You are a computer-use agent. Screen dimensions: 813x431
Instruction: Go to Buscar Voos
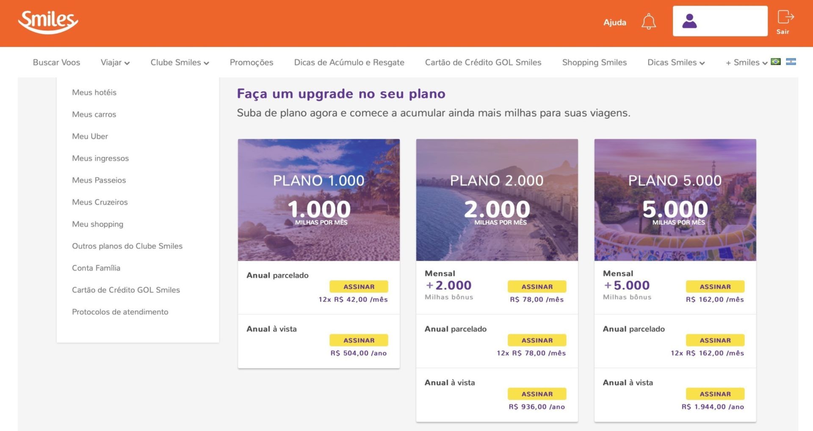(56, 63)
